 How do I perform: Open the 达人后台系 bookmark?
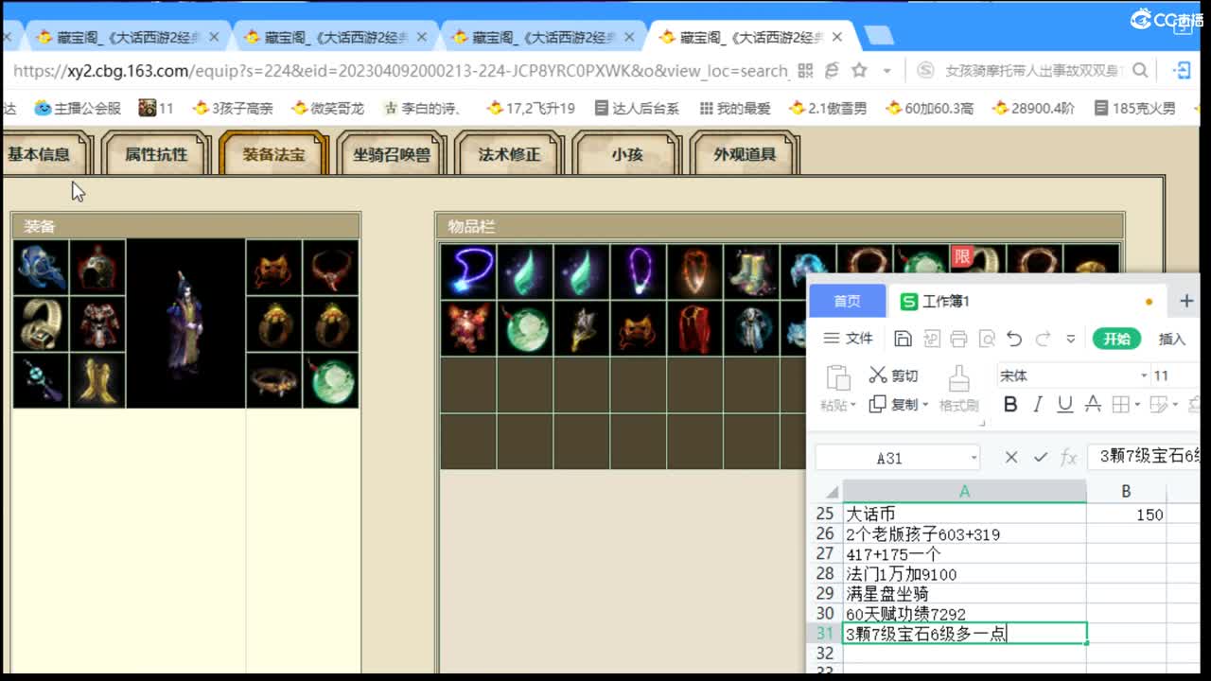(x=637, y=108)
